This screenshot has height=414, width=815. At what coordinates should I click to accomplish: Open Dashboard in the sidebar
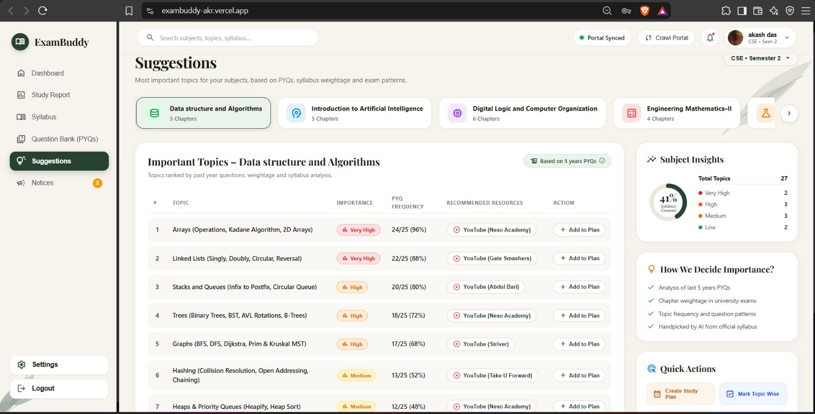[59, 73]
